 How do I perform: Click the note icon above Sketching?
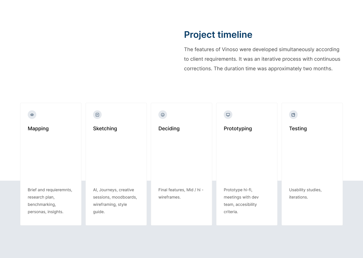(x=97, y=115)
